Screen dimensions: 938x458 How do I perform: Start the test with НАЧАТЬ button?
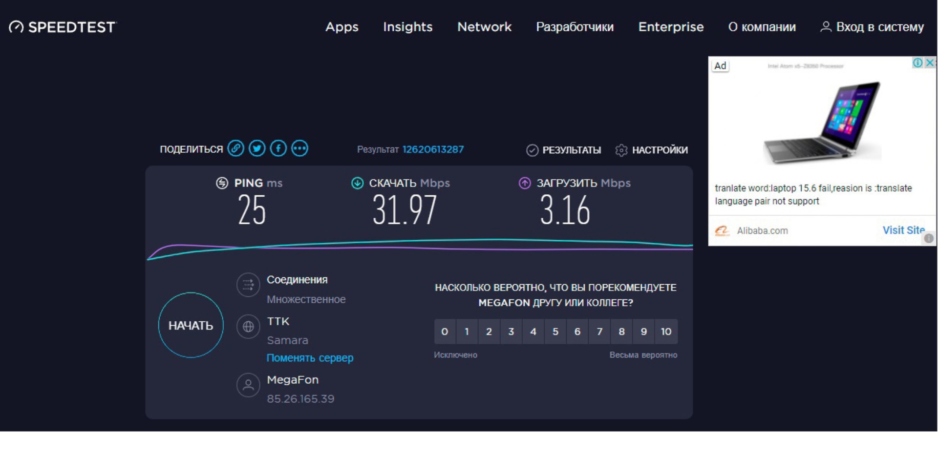(191, 325)
